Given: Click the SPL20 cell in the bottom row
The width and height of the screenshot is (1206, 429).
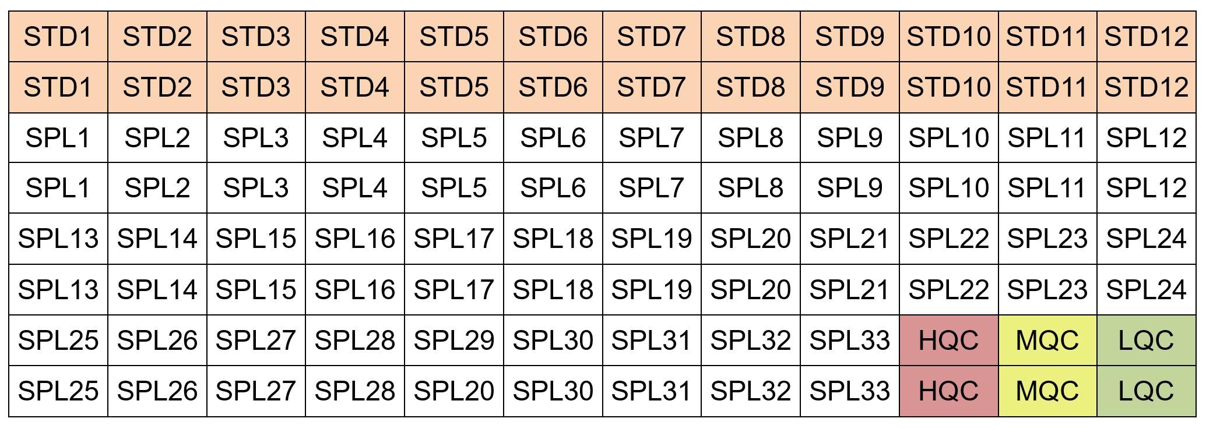Looking at the screenshot, I should (454, 391).
